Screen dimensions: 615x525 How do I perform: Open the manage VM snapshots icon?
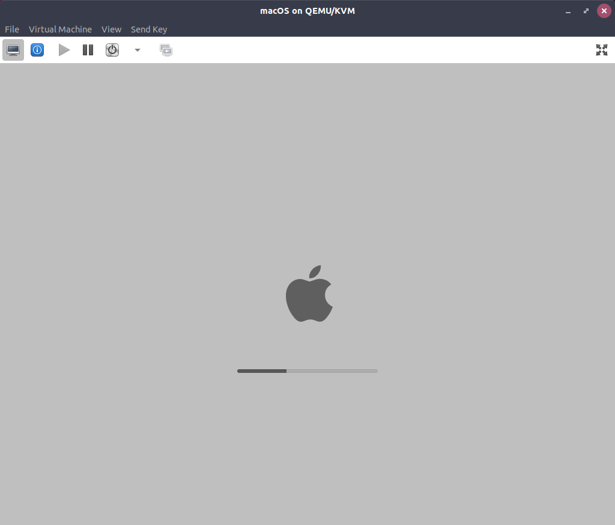[x=166, y=50]
